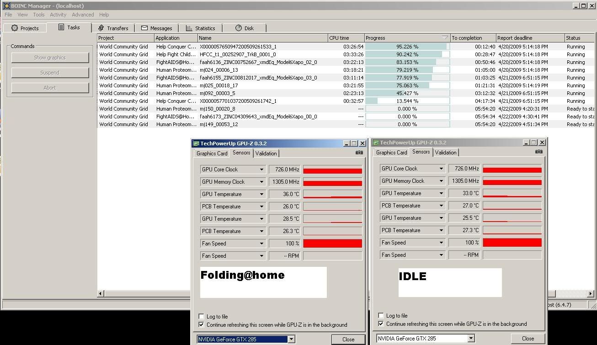Click the Projects tab icon

click(x=15, y=28)
